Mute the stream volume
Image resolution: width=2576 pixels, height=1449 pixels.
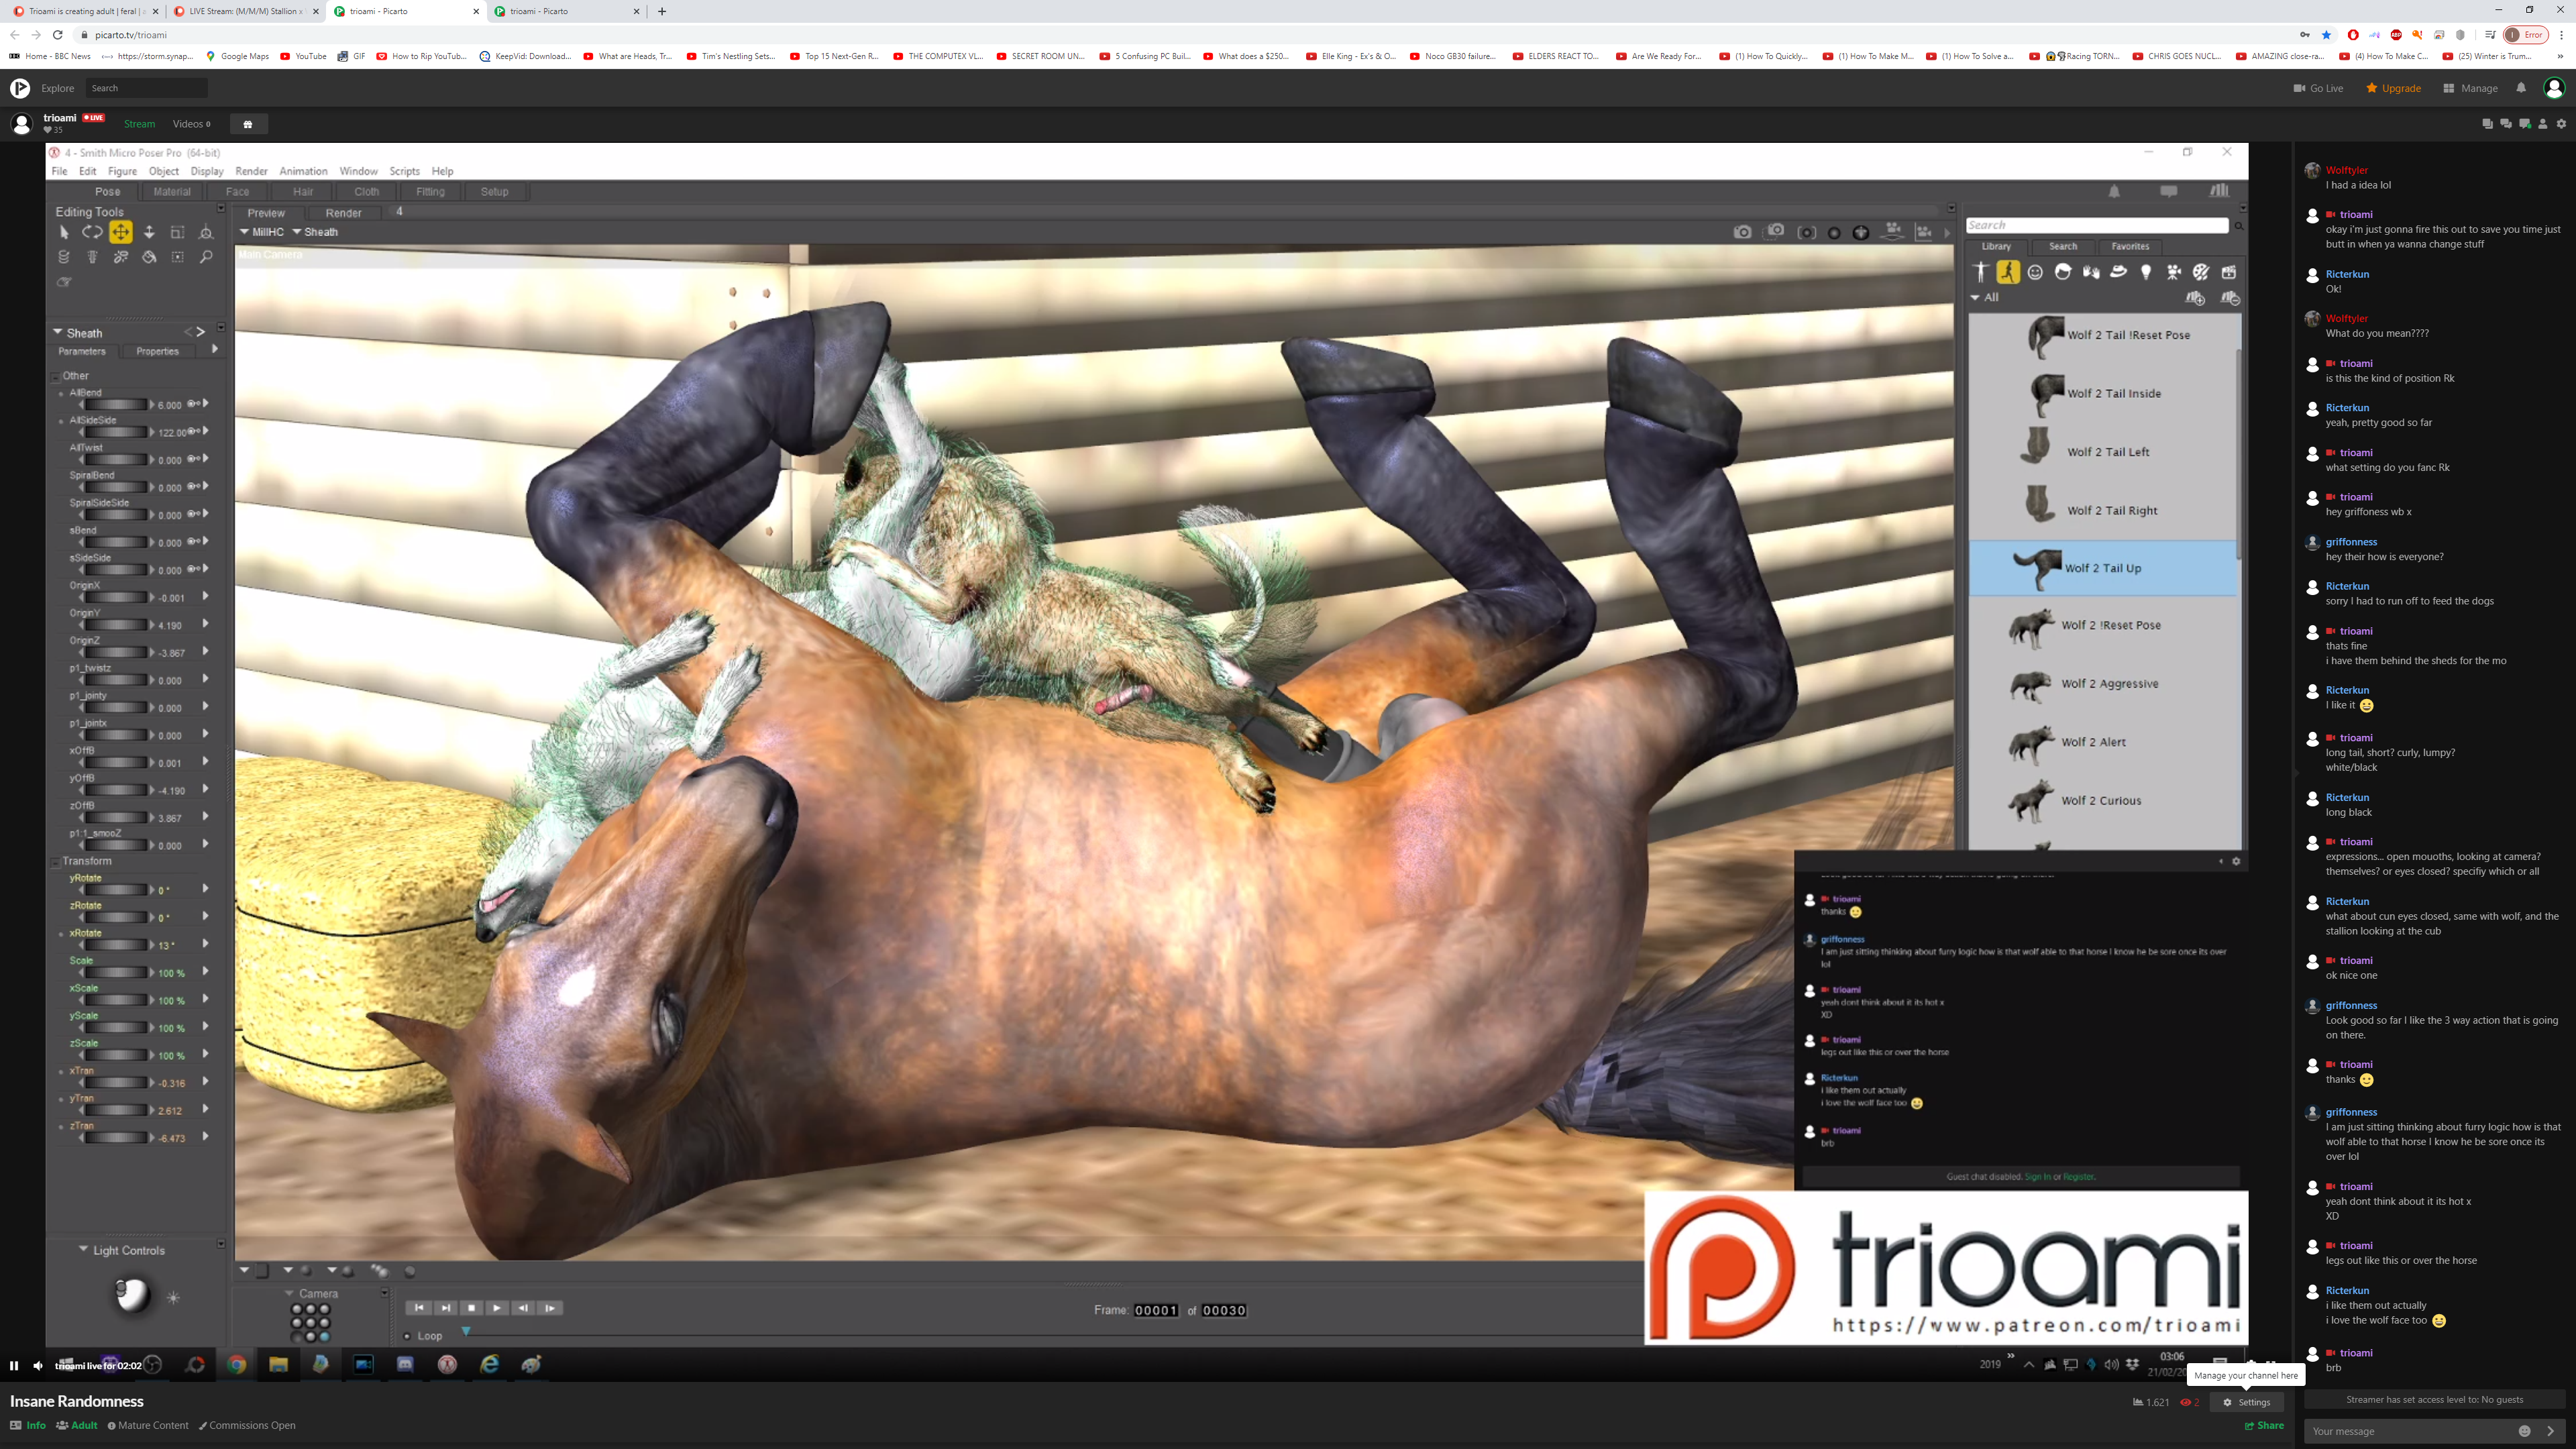[38, 1365]
